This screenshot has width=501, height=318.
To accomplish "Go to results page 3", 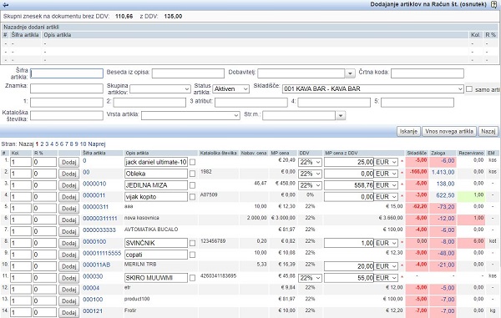I will pos(47,144).
